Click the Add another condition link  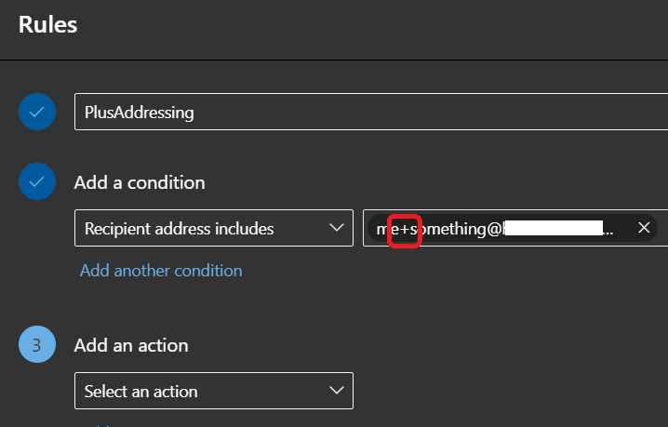(161, 271)
